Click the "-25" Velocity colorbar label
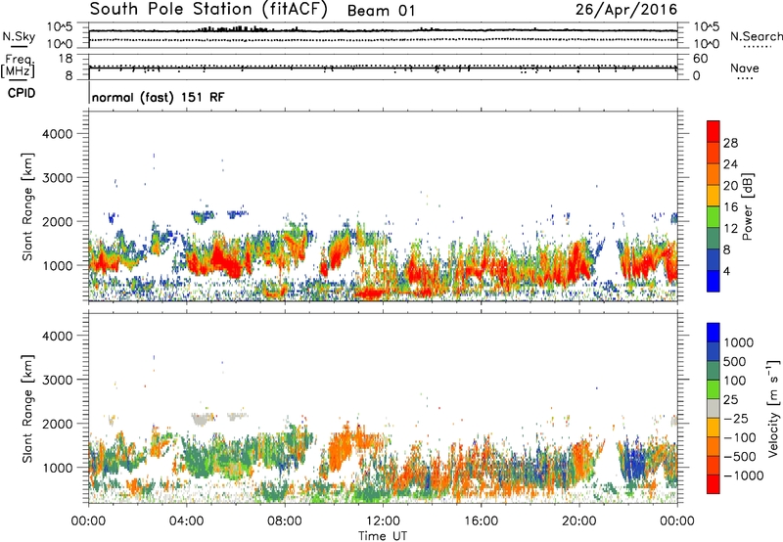The height and width of the screenshot is (542, 783). (x=736, y=418)
